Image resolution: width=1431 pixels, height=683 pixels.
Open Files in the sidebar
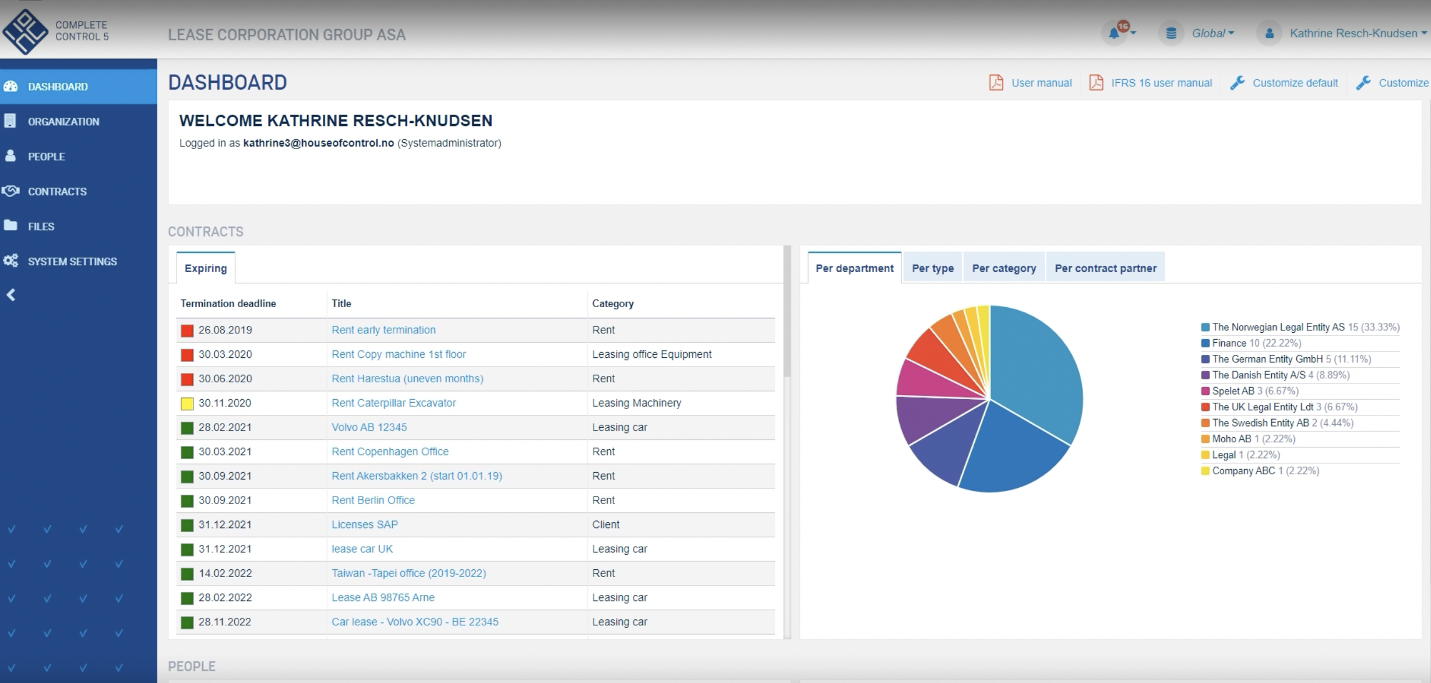tap(78, 226)
